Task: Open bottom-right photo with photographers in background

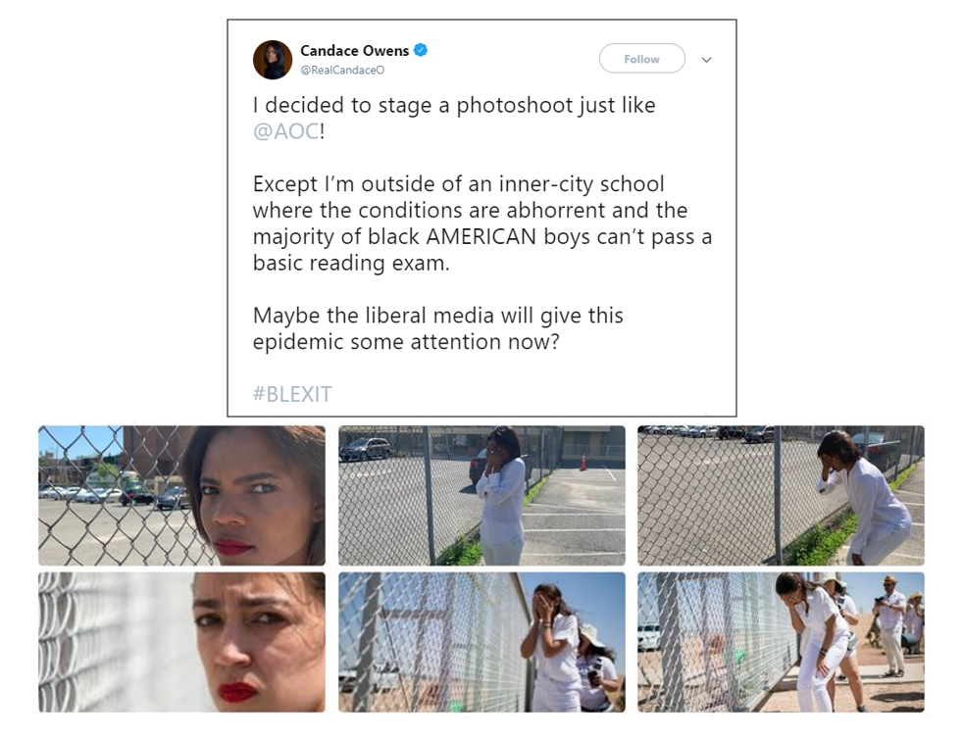Action: tap(781, 642)
